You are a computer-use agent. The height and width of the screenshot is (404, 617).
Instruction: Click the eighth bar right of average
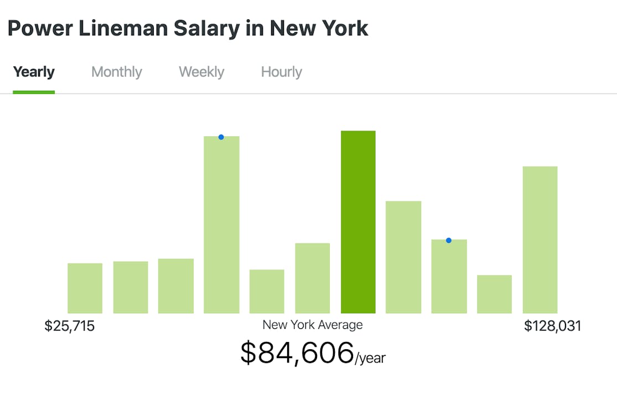coord(403,257)
